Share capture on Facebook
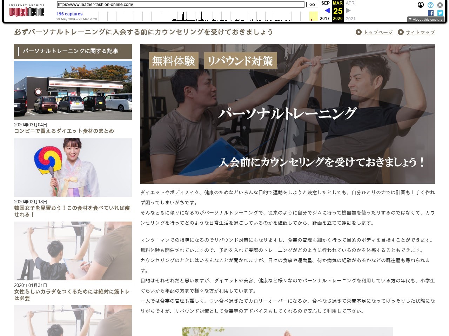Screen dimensions: 449x336 point(431,13)
